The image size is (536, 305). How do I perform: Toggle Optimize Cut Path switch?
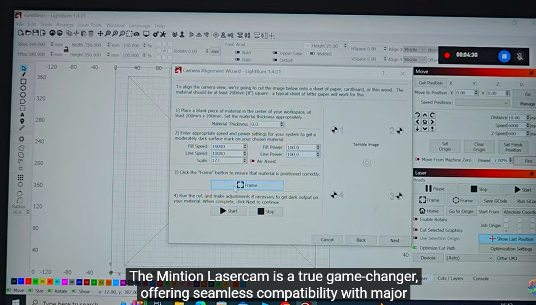(x=416, y=248)
